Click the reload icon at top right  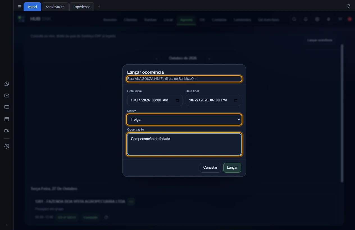click(349, 6)
